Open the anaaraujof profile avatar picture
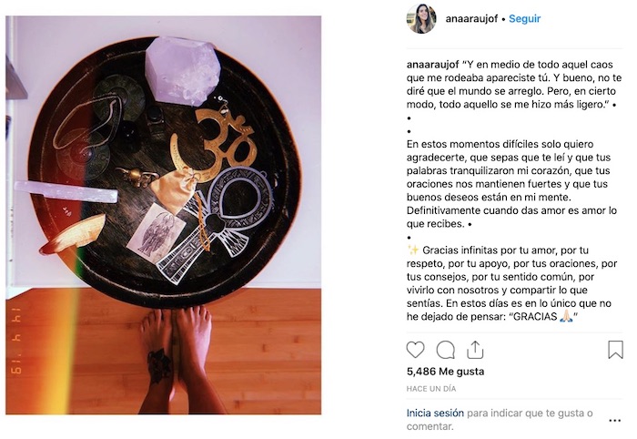The height and width of the screenshot is (439, 637). pos(421,19)
